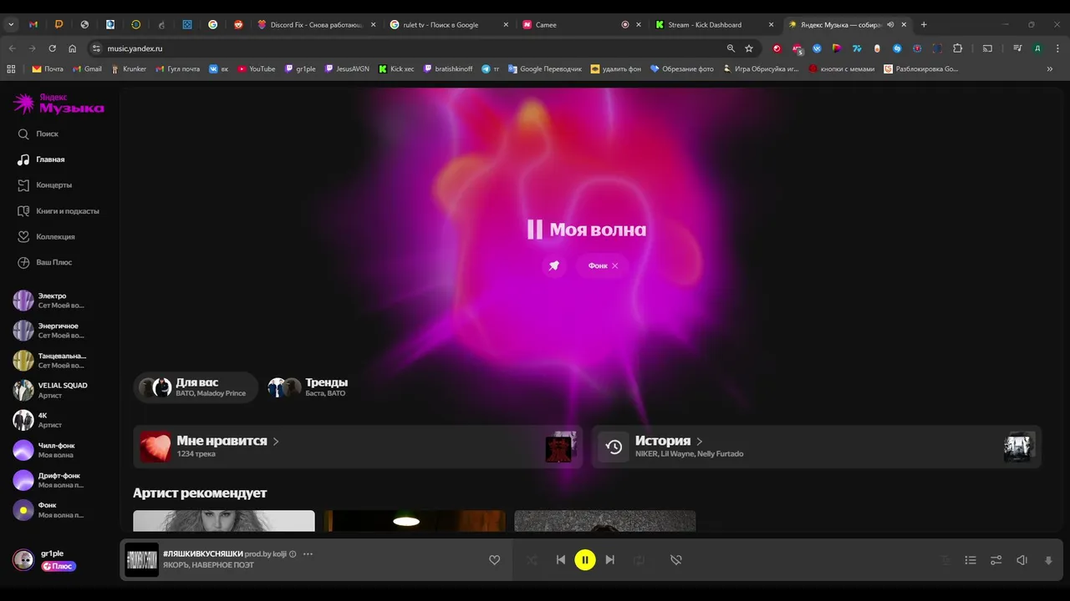Skip to previous track
1070x601 pixels.
tap(561, 560)
